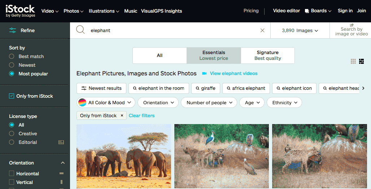This screenshot has width=371, height=189.
Task: Click the iStock by Getty Images logo
Action: click(20, 11)
